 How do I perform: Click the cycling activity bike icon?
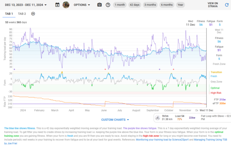158,117
